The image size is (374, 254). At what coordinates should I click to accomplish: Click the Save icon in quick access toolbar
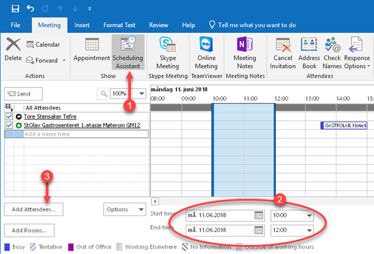click(x=15, y=8)
